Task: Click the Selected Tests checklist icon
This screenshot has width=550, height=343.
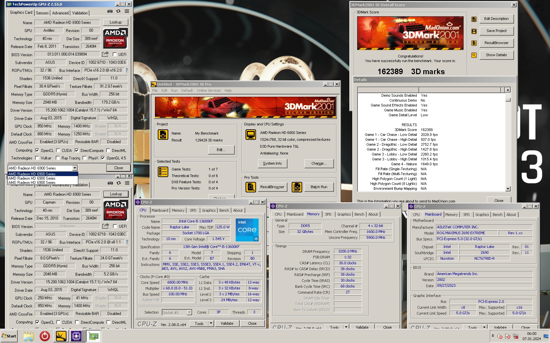Action: click(x=163, y=172)
